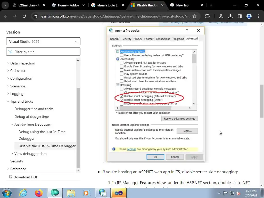The height and width of the screenshot is (198, 264).
Task: Select Disable the Just-In-Time Debugger entry
Action: (47, 146)
